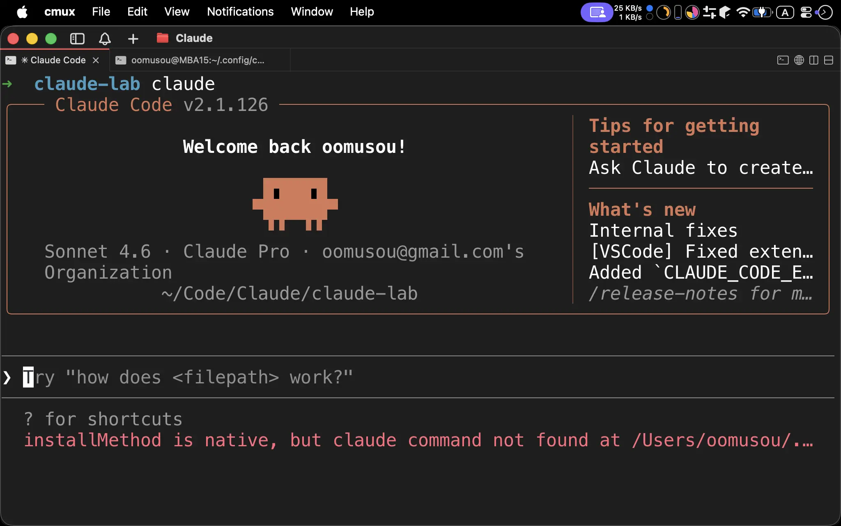
Task: Click the "What's new" heading
Action: [x=642, y=210]
